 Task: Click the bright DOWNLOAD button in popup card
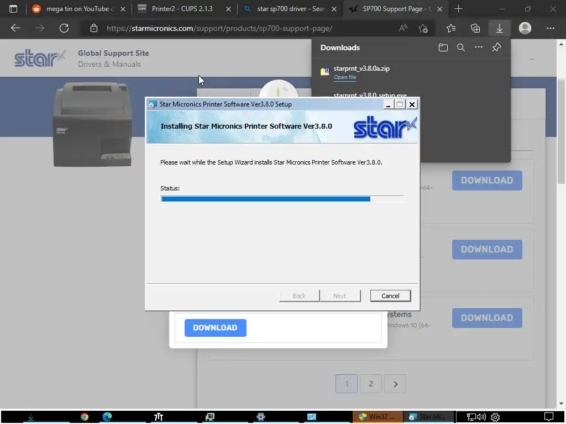click(x=215, y=328)
